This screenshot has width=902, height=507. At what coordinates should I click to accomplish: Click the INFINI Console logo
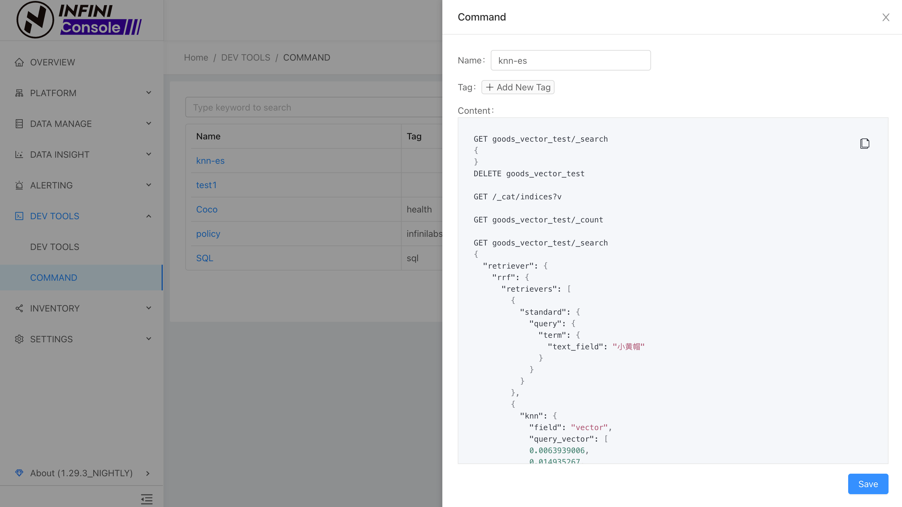[x=79, y=20]
